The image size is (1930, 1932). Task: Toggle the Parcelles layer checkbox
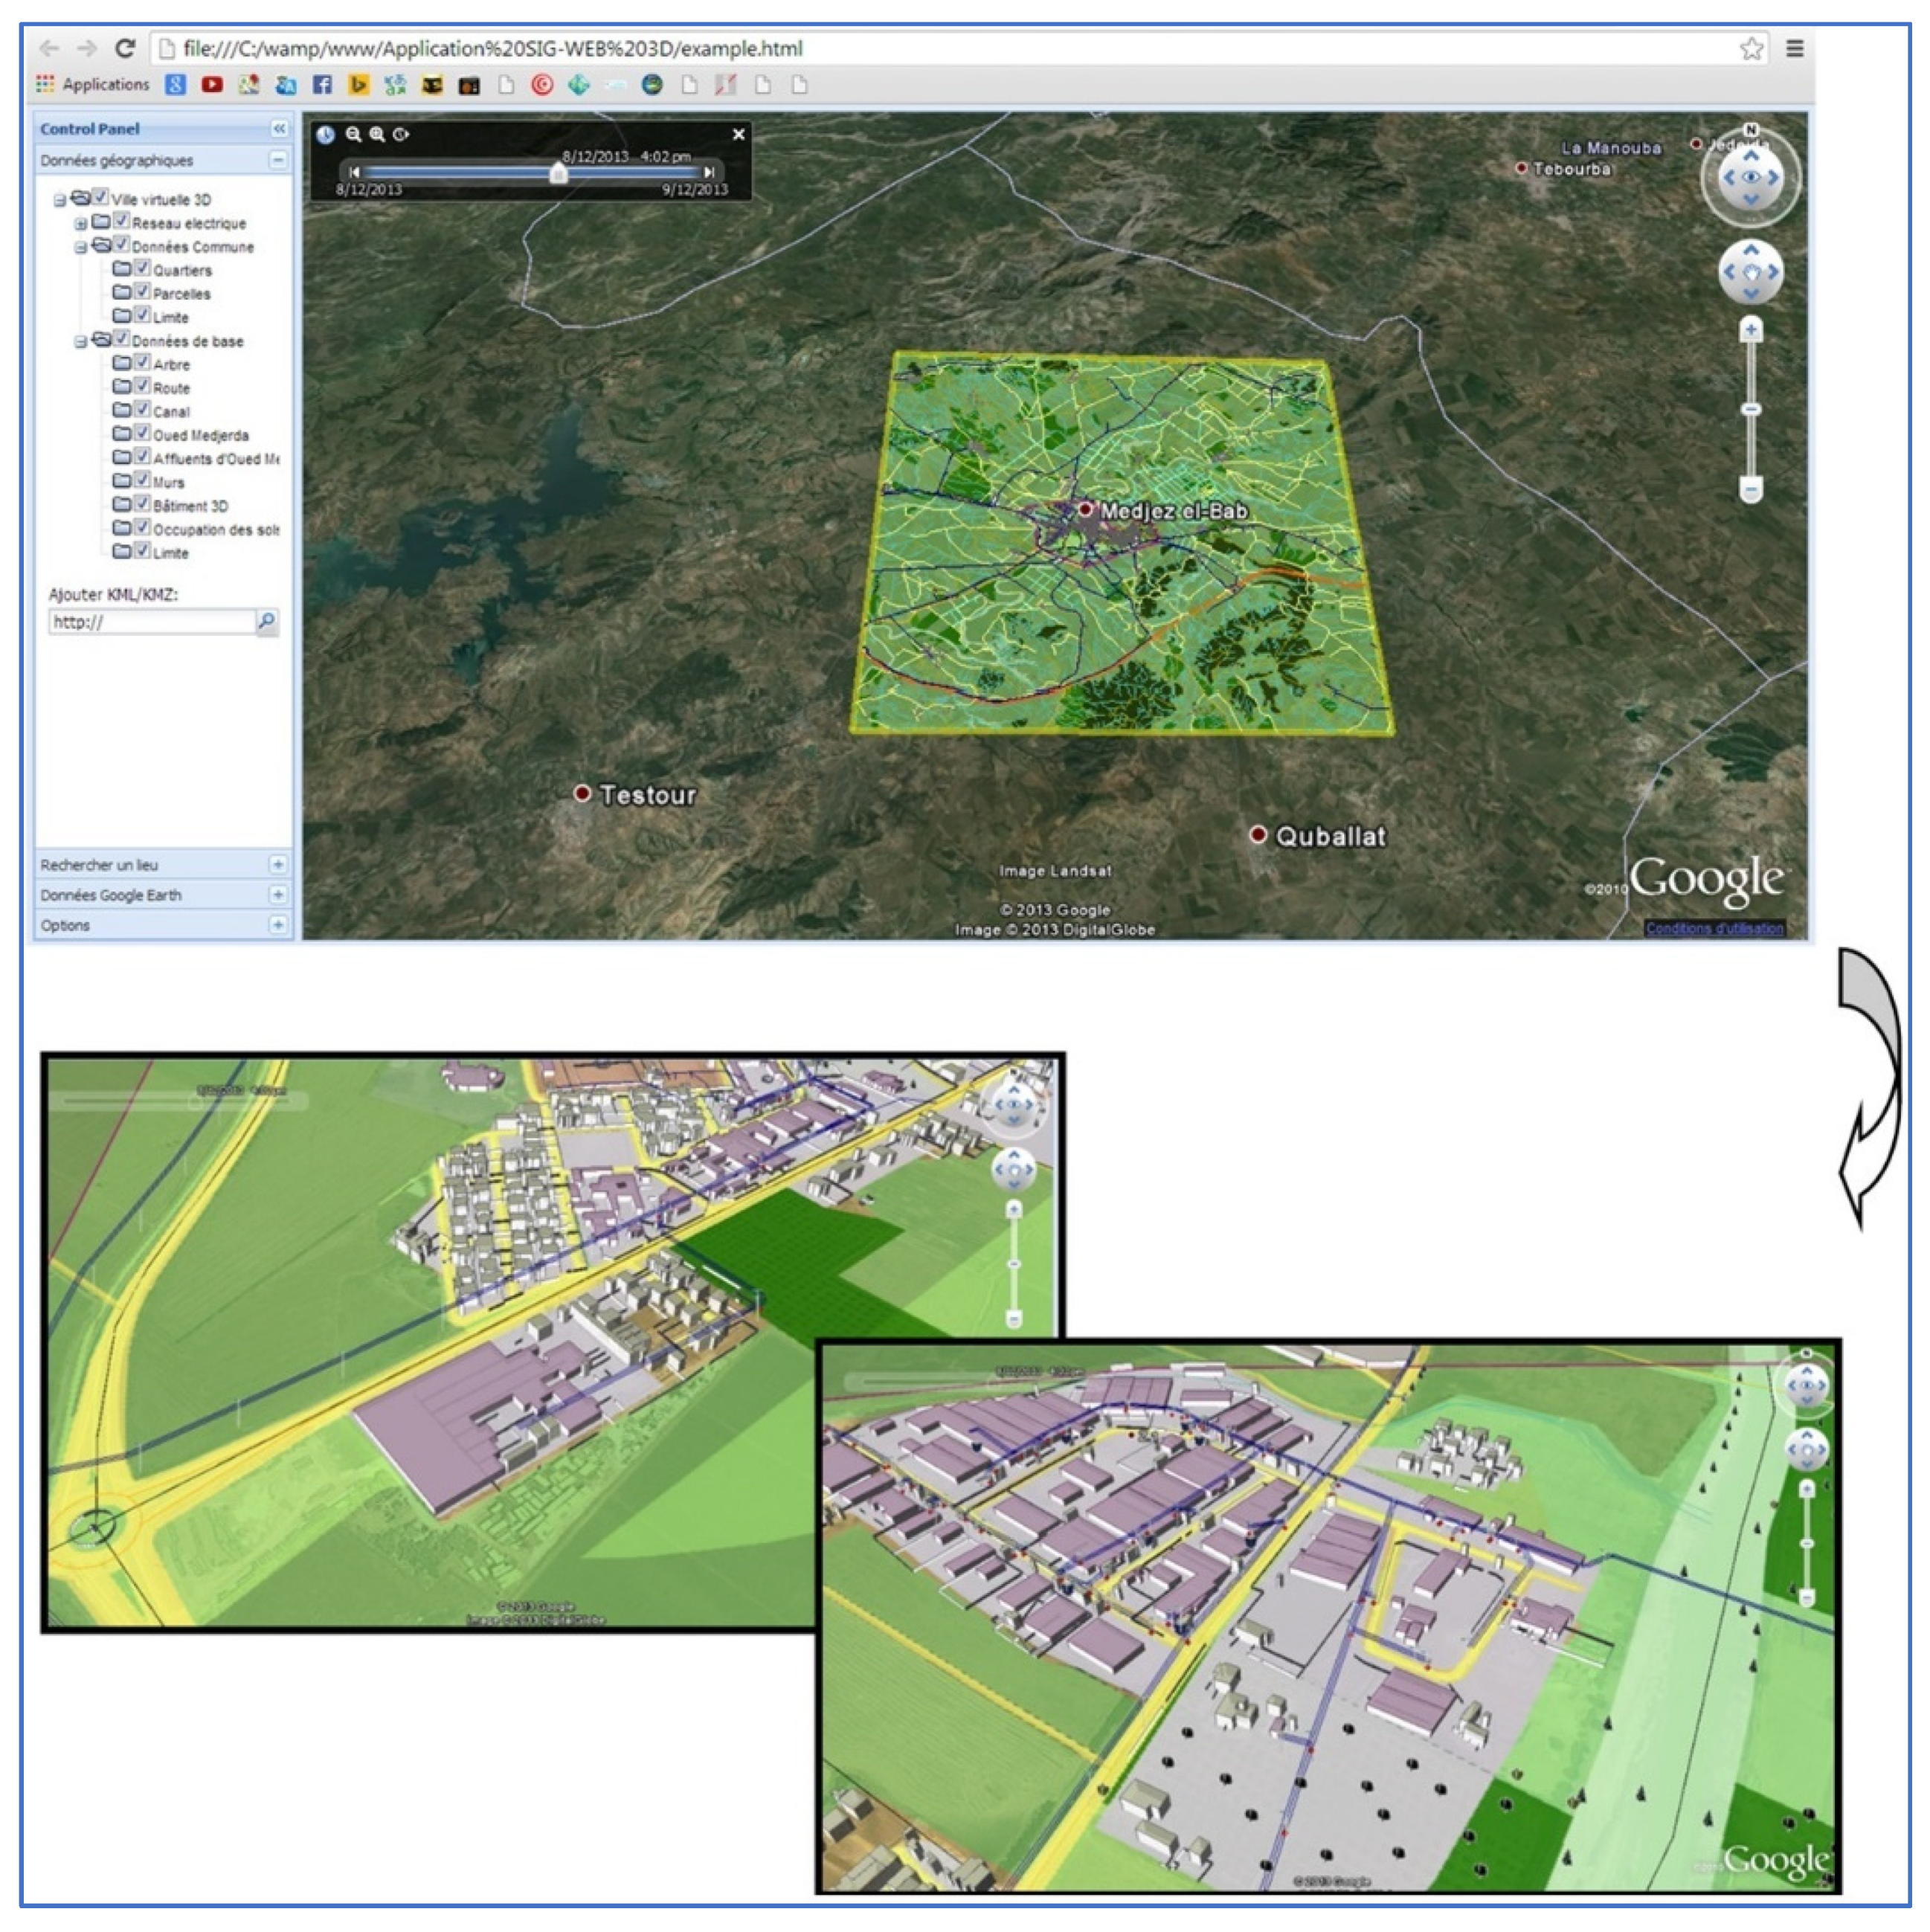tap(142, 291)
